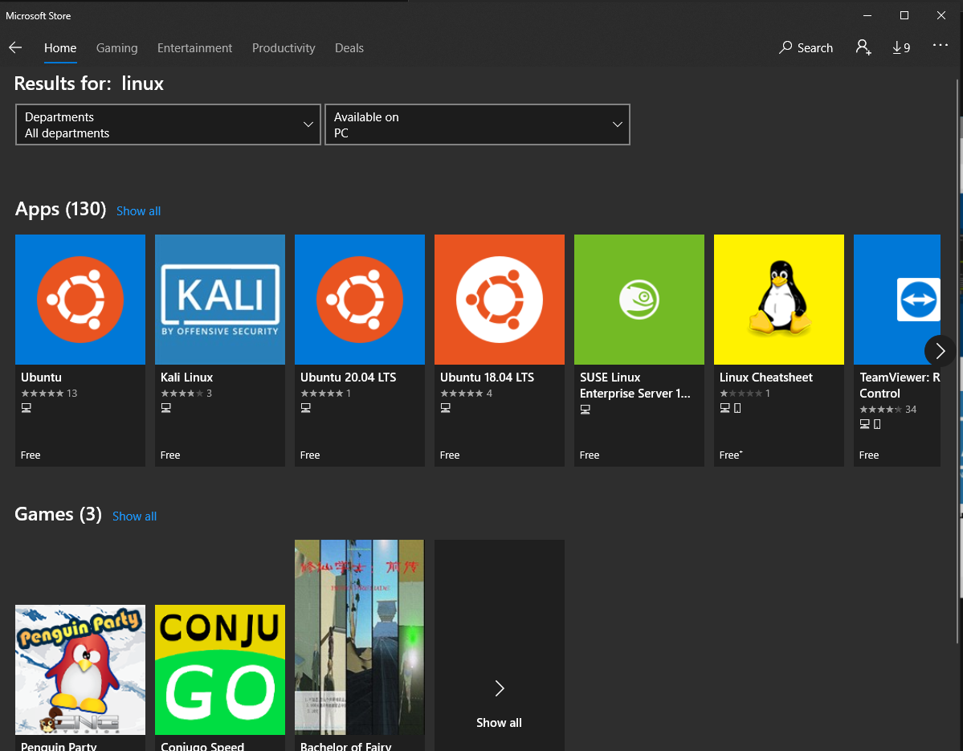This screenshot has width=963, height=751.
Task: Open the Ubuntu 18.04 LTS icon
Action: coord(499,300)
